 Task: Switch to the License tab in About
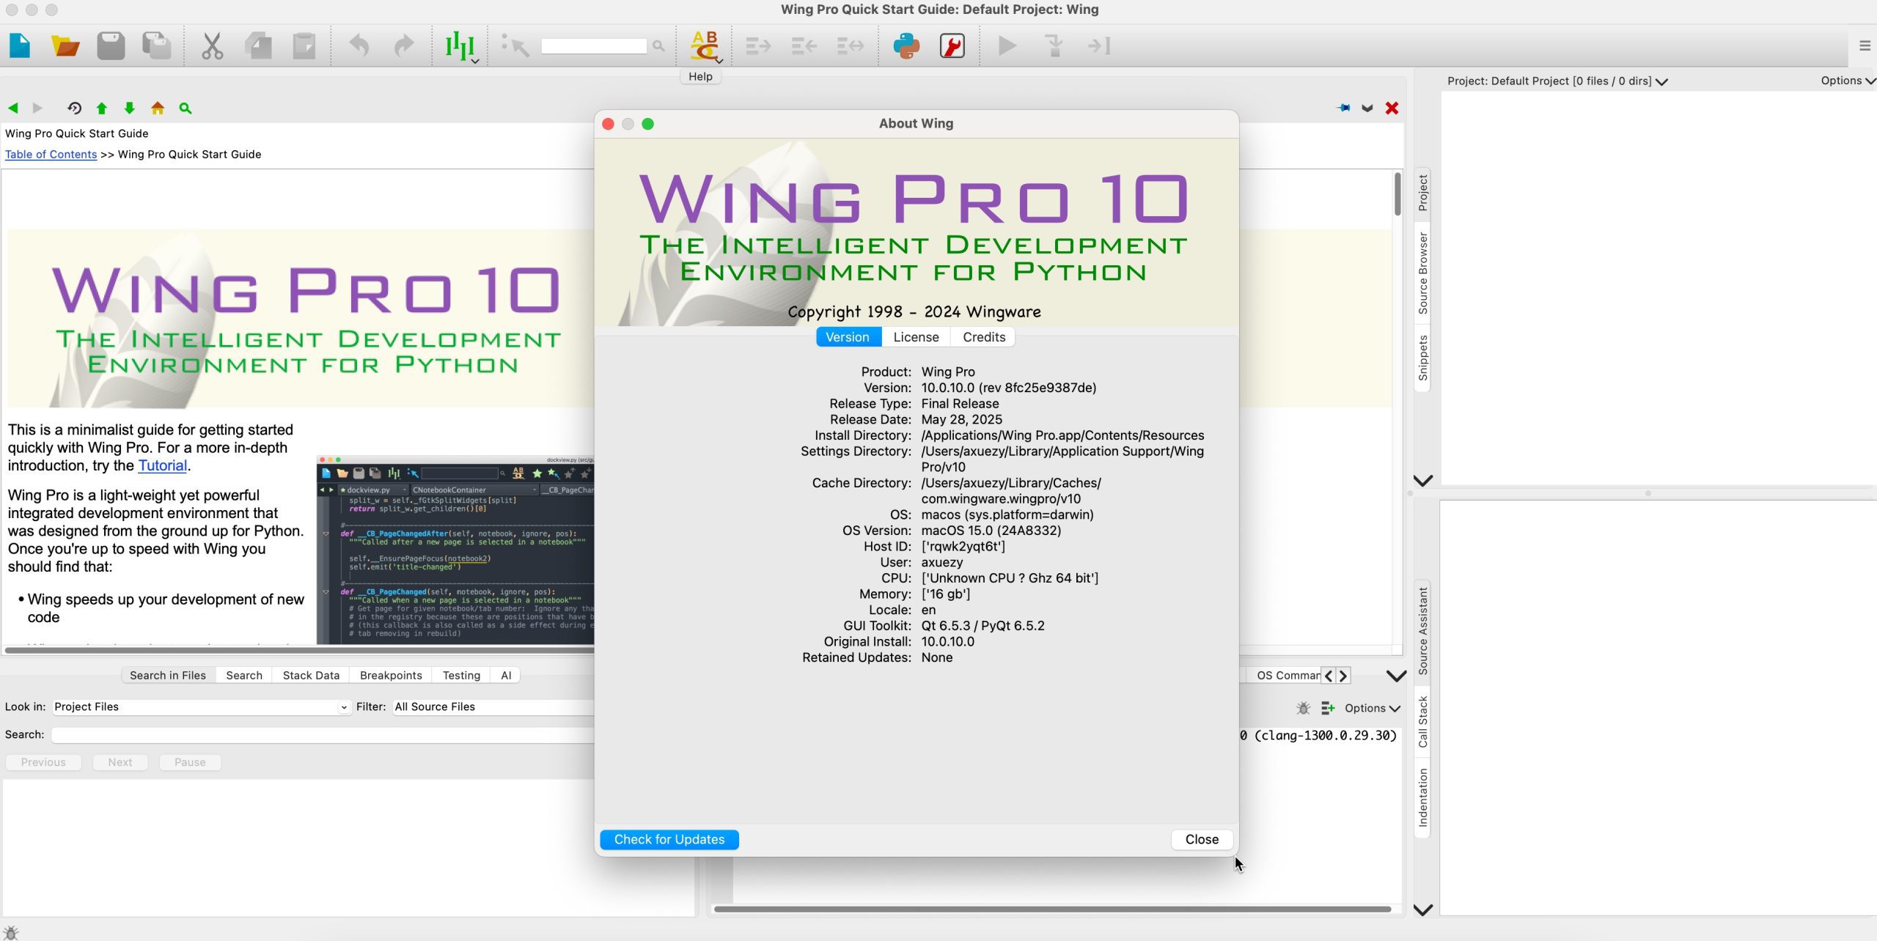tap(916, 337)
